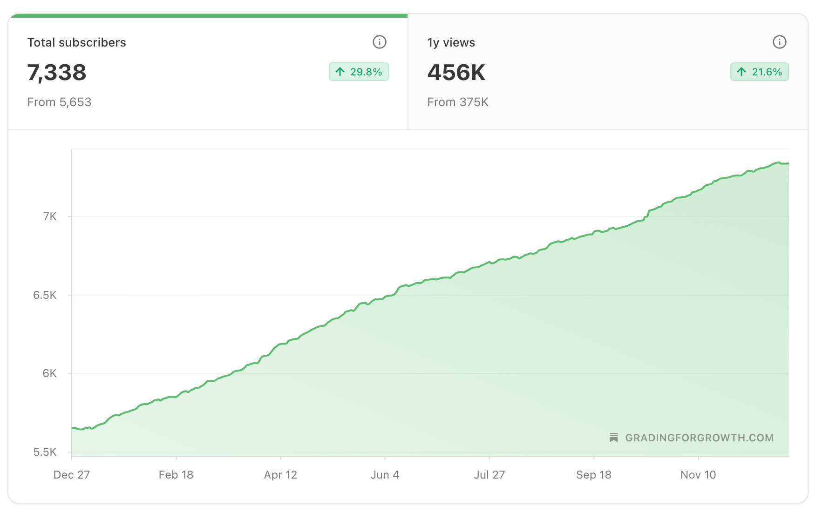Viewport: 816px width, 513px height.
Task: Click the 7,338 subscriber count
Action: pyautogui.click(x=57, y=73)
